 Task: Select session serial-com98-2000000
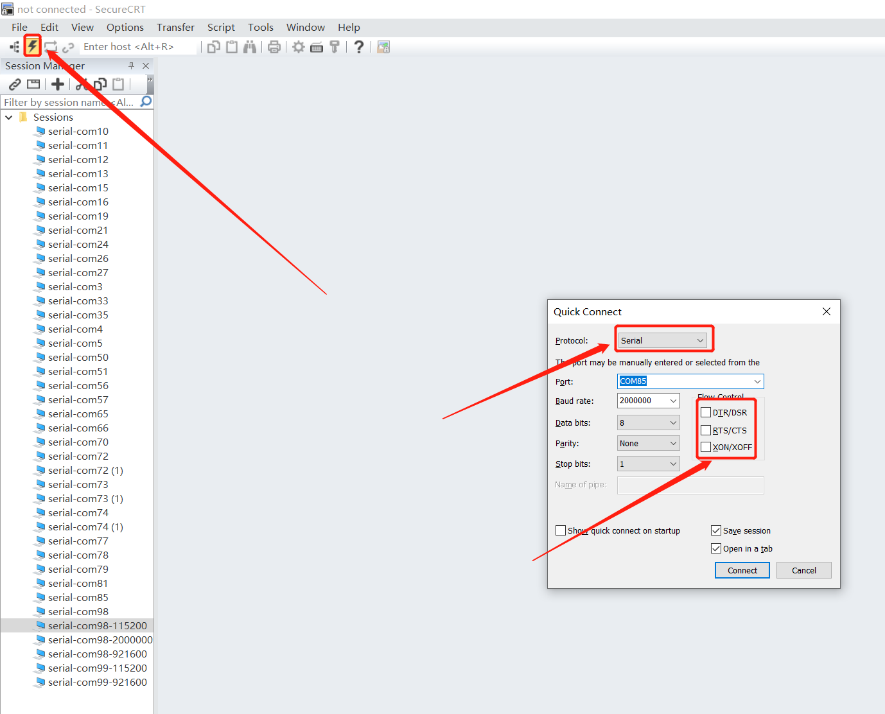100,640
